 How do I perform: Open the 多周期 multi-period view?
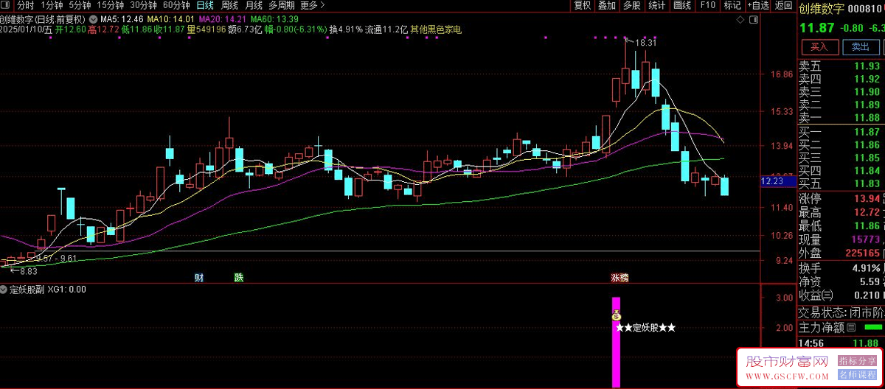pos(282,5)
